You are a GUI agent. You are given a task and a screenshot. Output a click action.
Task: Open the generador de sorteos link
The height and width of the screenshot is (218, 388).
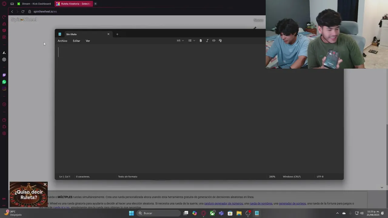pos(292,203)
